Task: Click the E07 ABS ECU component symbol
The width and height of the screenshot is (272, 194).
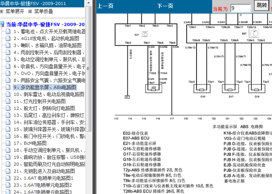Action: (254, 33)
